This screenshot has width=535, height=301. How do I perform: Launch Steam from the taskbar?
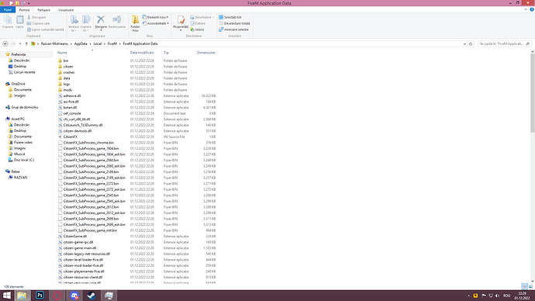tap(91, 296)
